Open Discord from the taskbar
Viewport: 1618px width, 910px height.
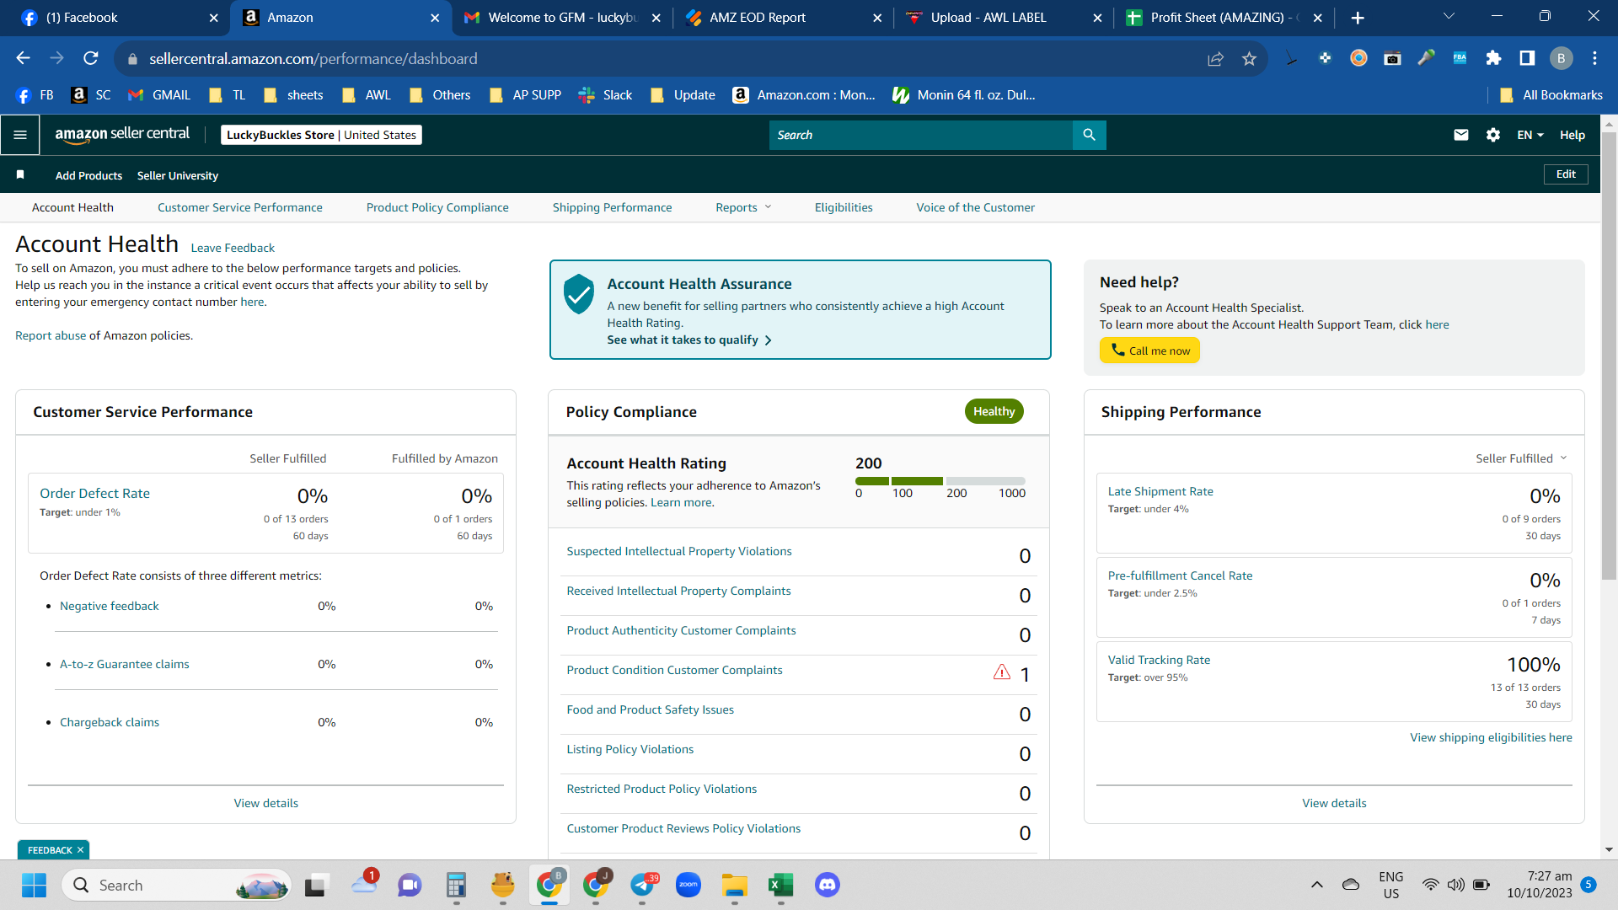tap(827, 885)
